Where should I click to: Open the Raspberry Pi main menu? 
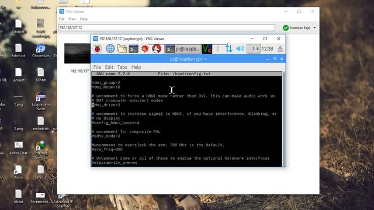(98, 49)
